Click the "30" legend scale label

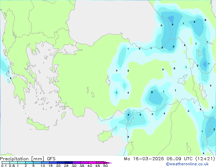tap(74, 166)
